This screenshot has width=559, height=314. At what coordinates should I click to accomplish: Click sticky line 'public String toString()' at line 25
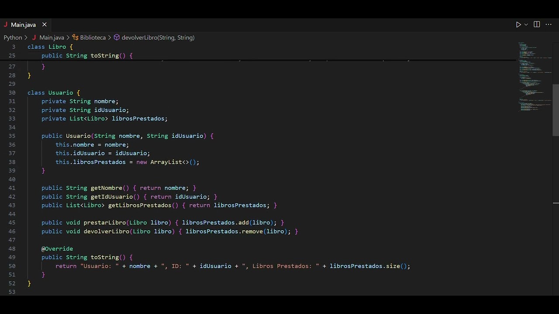[x=87, y=55]
